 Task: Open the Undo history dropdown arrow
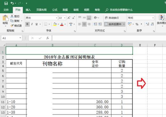[16, 4]
